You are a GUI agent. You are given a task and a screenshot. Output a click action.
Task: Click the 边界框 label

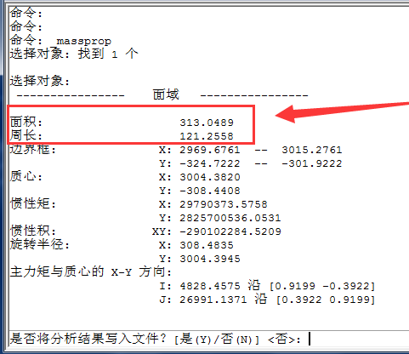click(33, 149)
